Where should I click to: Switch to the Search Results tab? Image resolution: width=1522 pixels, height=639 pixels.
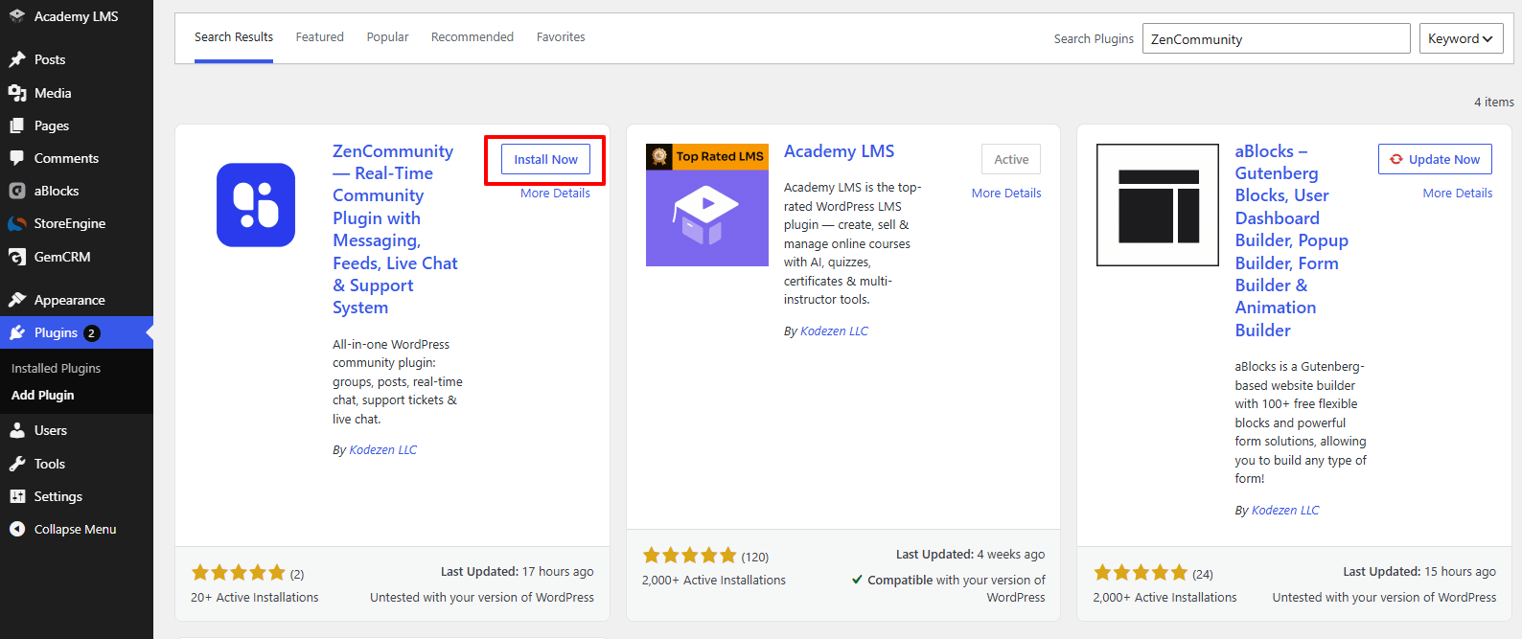point(234,37)
